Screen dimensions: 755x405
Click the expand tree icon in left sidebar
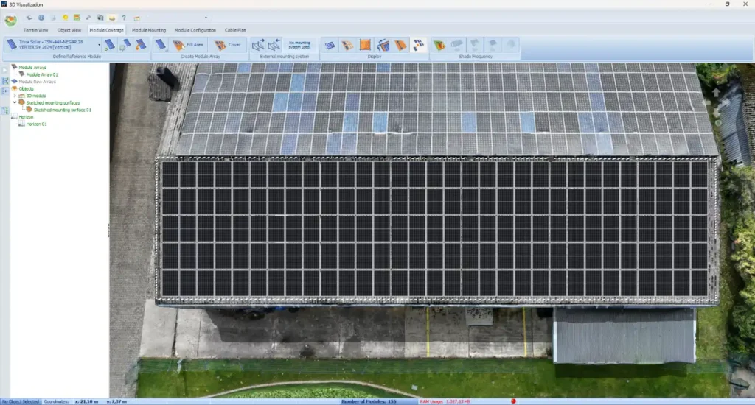pos(5,81)
